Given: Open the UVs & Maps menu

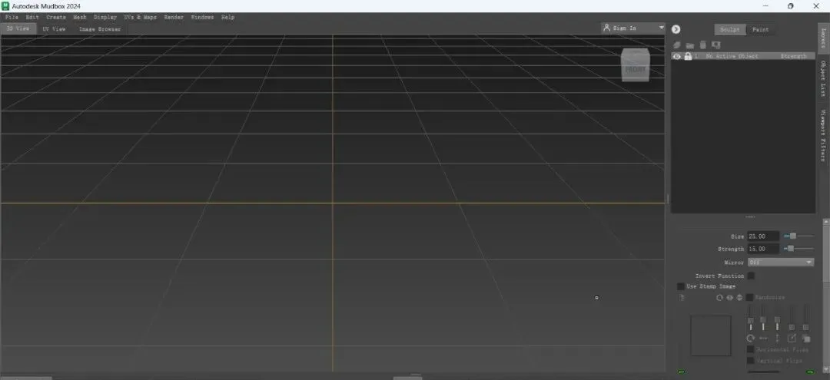Looking at the screenshot, I should tap(141, 18).
